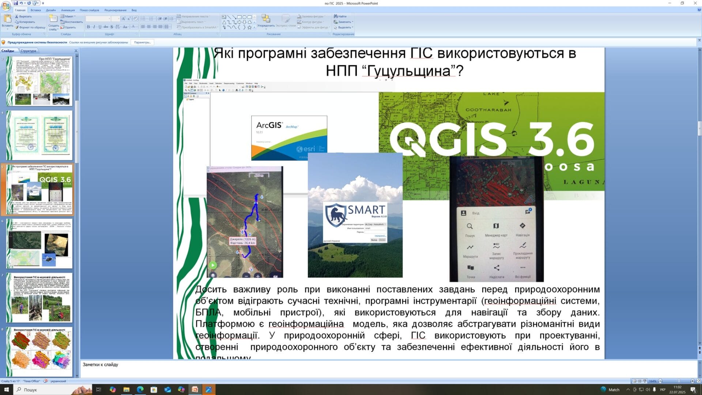The image size is (702, 395).
Task: Open the font size combo box
Action: [x=116, y=19]
